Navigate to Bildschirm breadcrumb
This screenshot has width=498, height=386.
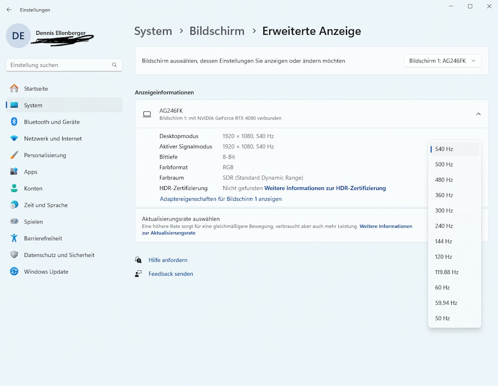point(217,31)
